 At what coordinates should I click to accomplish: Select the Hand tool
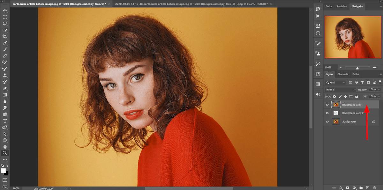pos(5,147)
